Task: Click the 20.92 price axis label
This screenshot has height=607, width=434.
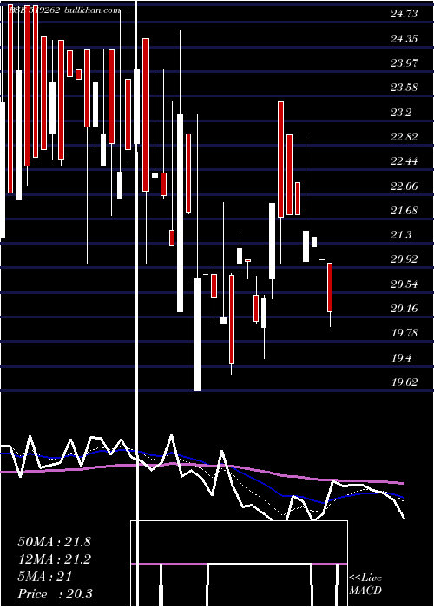Action: (x=404, y=259)
